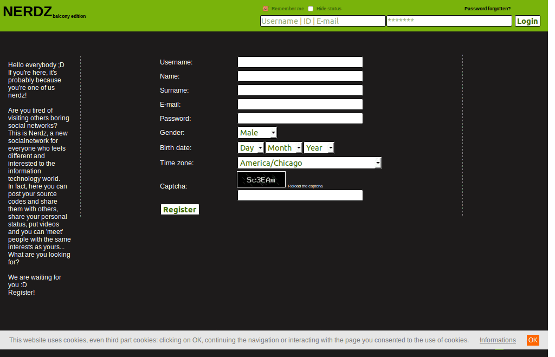This screenshot has height=357, width=555.
Task: Click the Birth date: label
Action: (176, 148)
